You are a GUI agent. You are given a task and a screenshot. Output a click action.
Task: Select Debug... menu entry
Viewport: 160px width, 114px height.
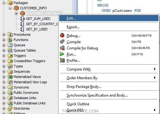109,35
